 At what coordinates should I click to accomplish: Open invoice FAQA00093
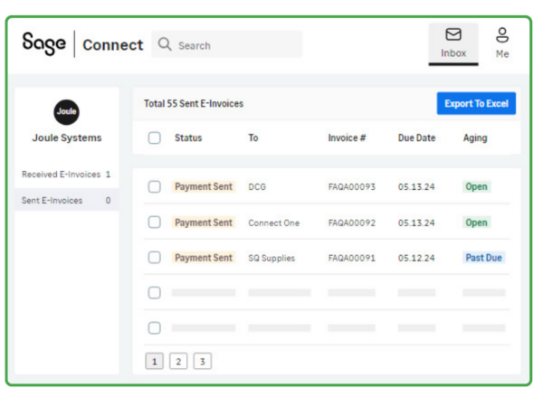pos(352,187)
